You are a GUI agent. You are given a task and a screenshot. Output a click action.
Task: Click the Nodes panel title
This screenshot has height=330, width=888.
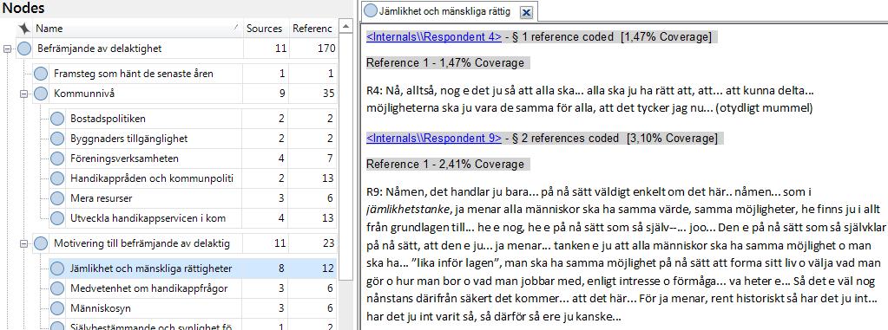pyautogui.click(x=23, y=9)
